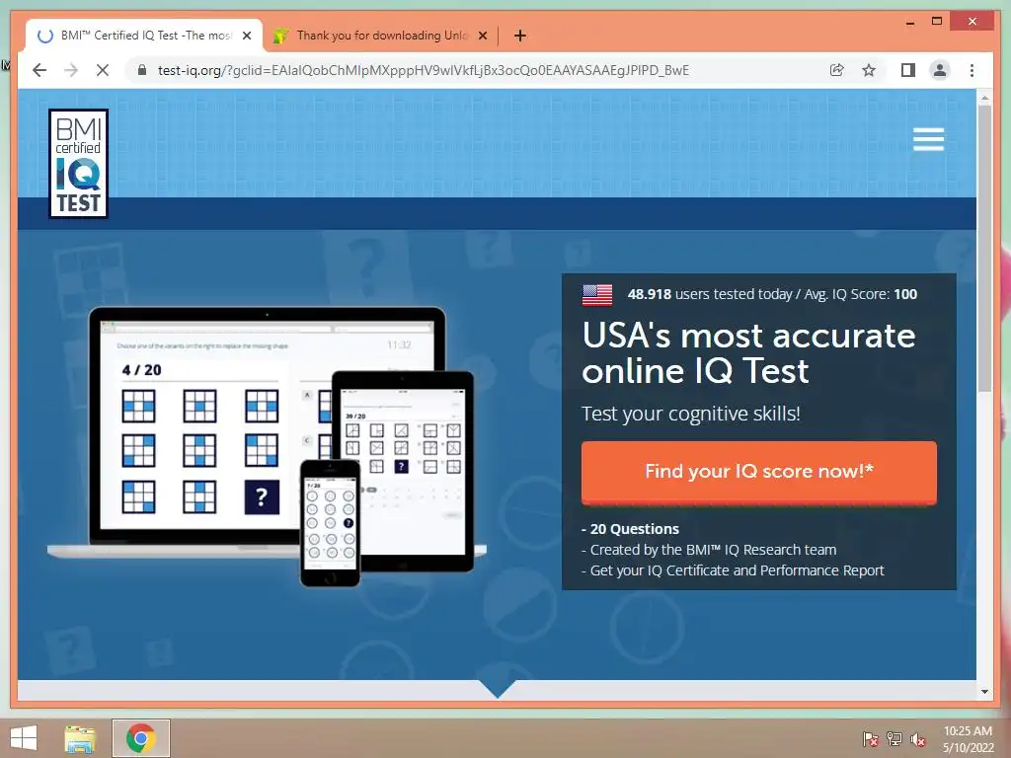
Task: Open a new browser tab
Action: (519, 37)
